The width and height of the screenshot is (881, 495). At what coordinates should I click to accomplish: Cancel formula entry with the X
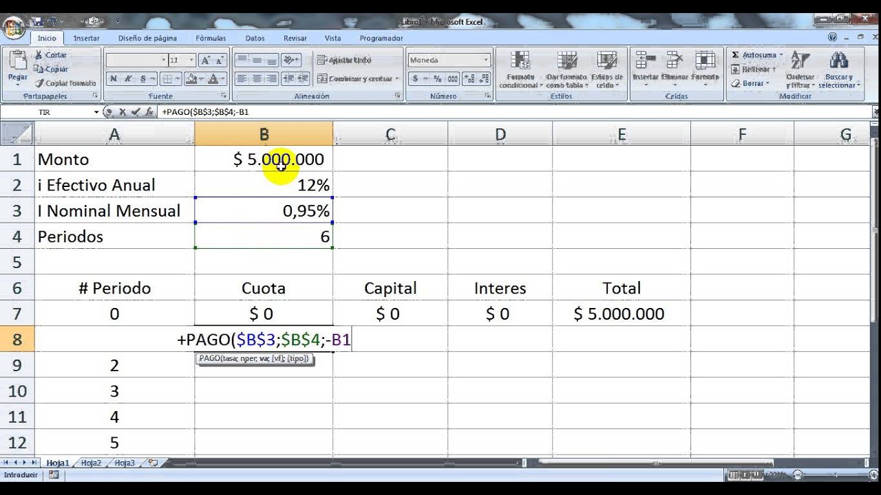click(x=123, y=111)
